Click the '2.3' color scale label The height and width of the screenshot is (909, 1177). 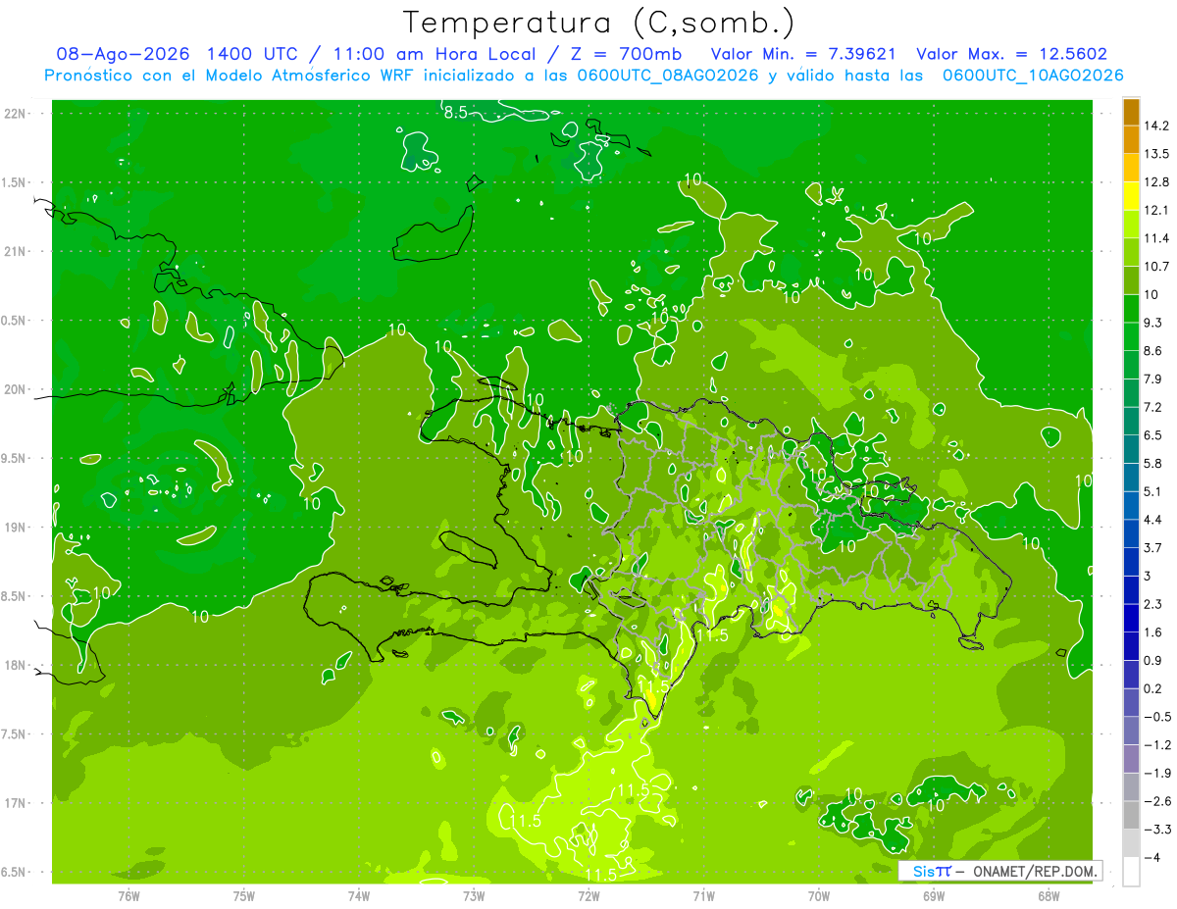point(1153,604)
